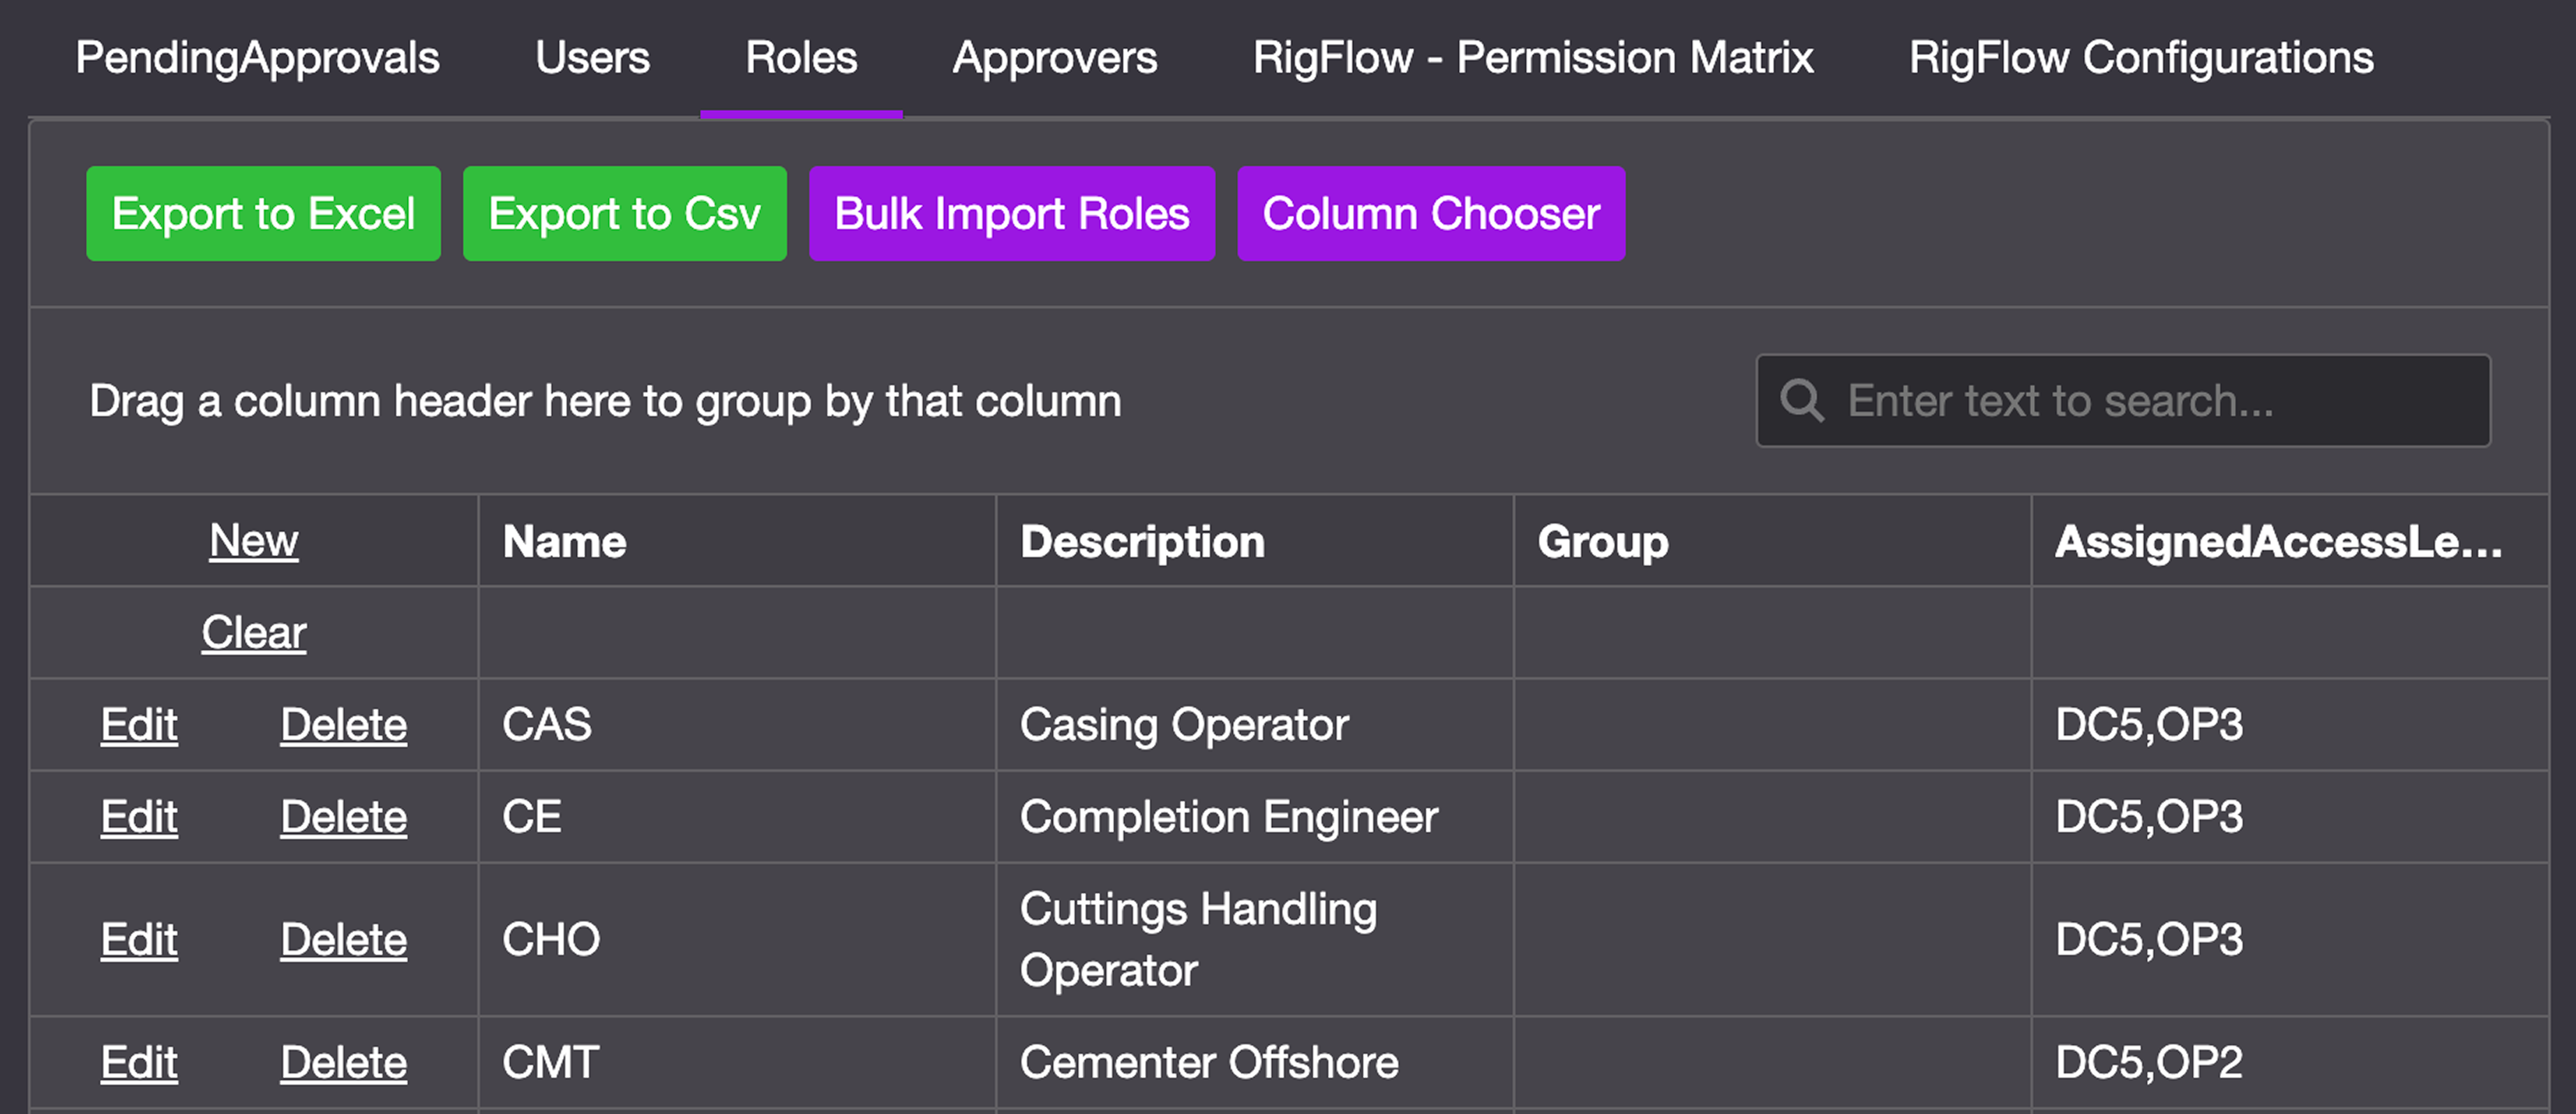The height and width of the screenshot is (1114, 2576).
Task: Edit the CHO Cuttings Handling role
Action: 139,940
